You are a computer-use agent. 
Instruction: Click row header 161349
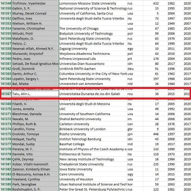pos(6,3)
